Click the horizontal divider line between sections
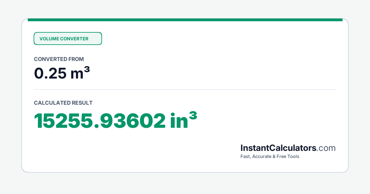The width and height of the screenshot is (370, 194). [185, 90]
